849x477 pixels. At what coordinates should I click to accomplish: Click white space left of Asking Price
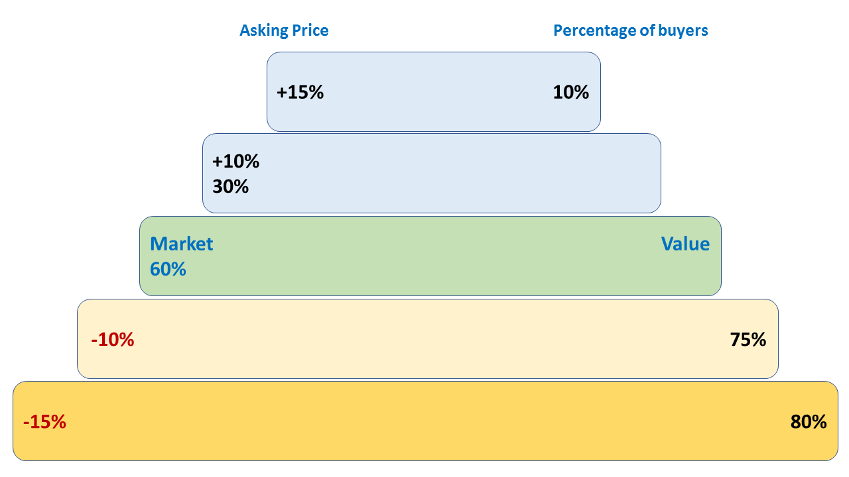[119, 30]
